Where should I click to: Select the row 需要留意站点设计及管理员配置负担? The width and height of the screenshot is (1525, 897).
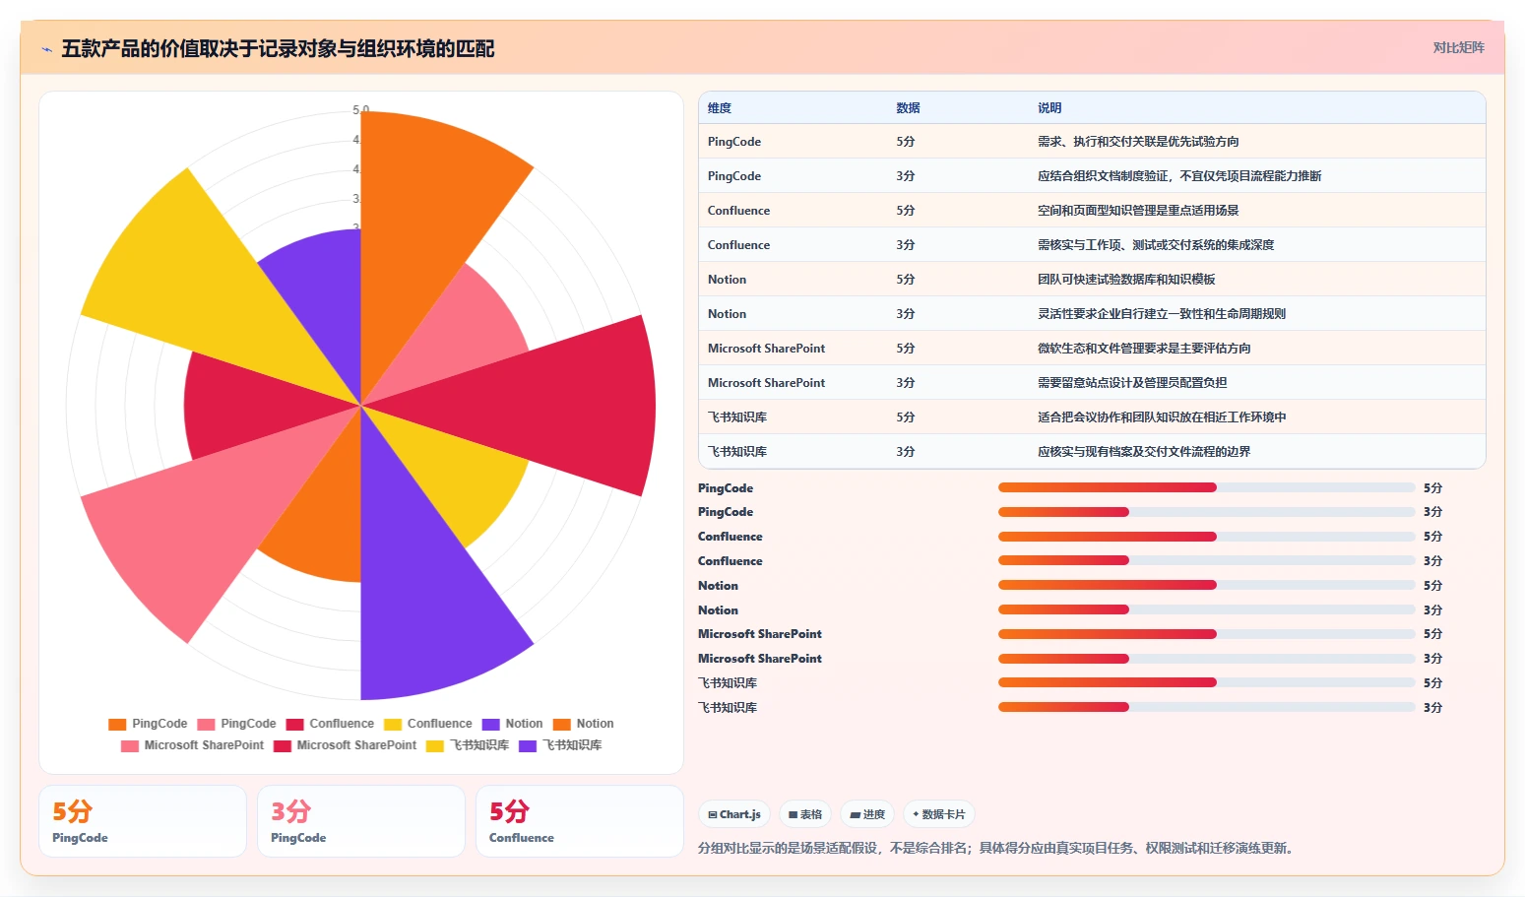pyautogui.click(x=1092, y=383)
